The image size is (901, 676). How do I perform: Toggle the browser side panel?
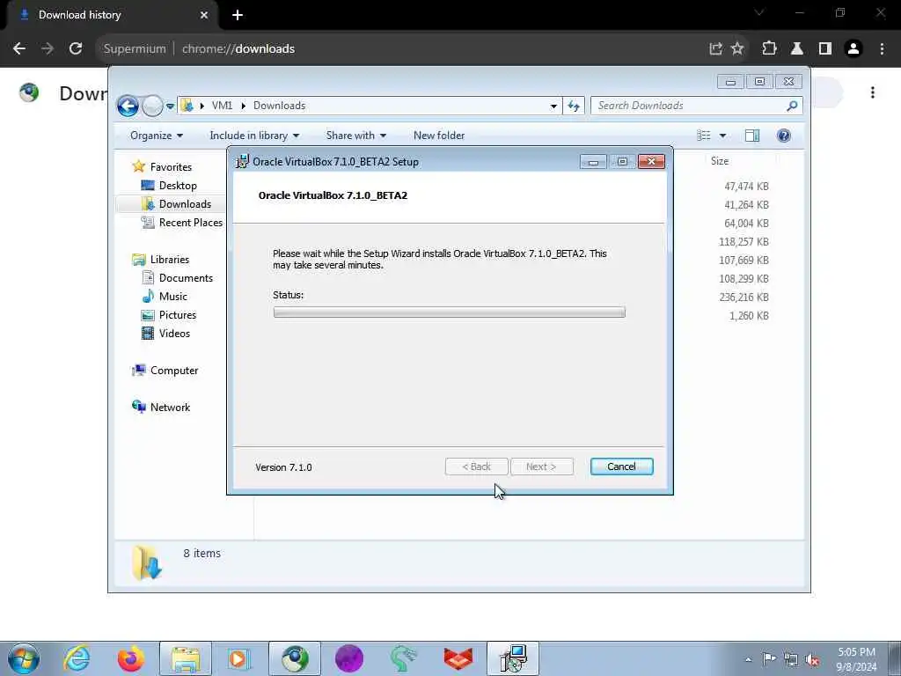[x=825, y=49]
